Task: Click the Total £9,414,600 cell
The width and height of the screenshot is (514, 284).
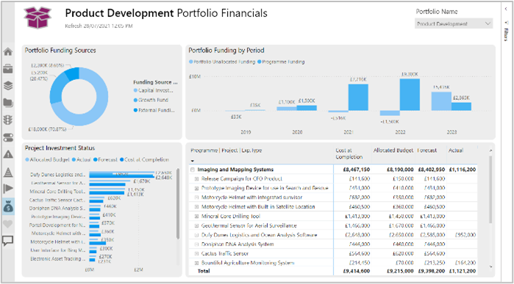Action: point(357,272)
